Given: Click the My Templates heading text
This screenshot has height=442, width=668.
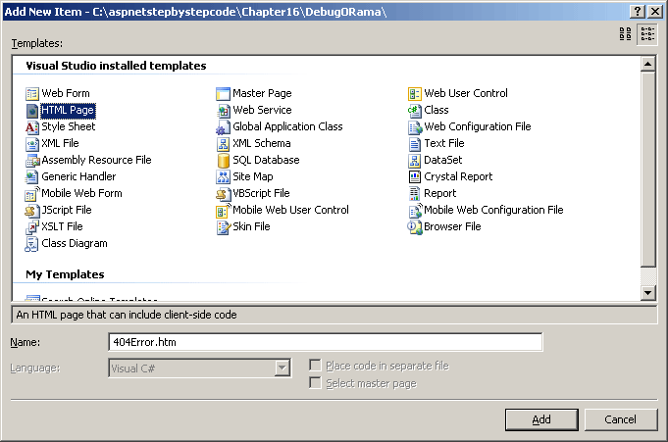Looking at the screenshot, I should (x=65, y=274).
